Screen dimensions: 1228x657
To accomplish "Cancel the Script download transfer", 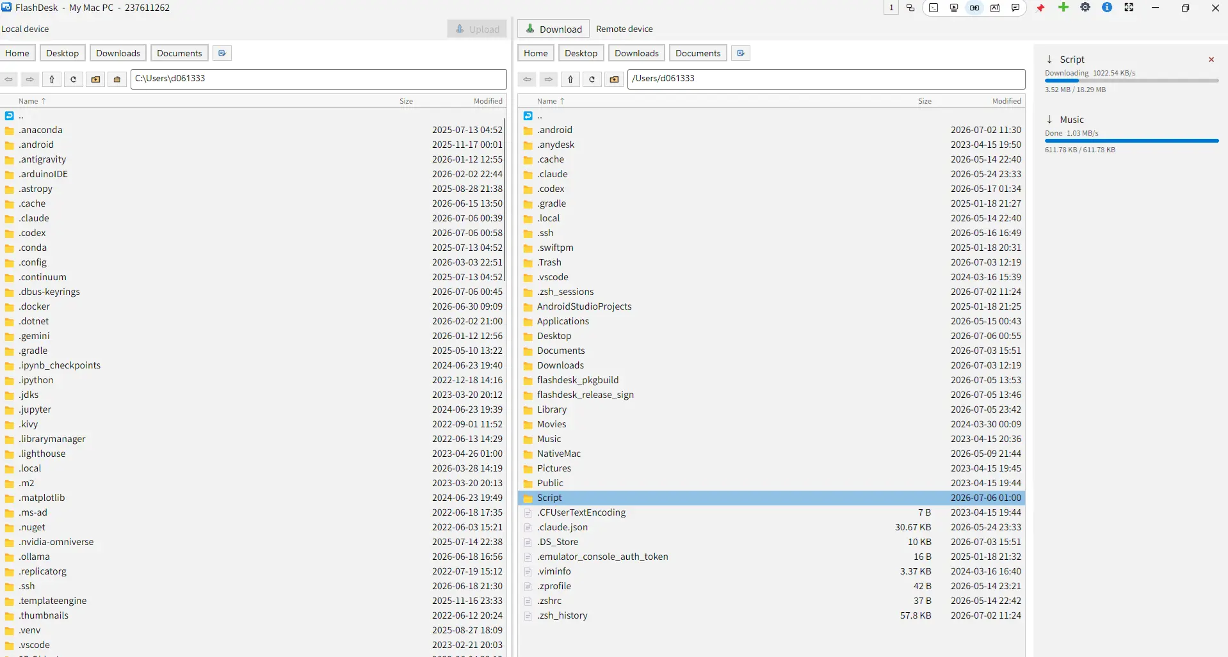I will tap(1211, 59).
